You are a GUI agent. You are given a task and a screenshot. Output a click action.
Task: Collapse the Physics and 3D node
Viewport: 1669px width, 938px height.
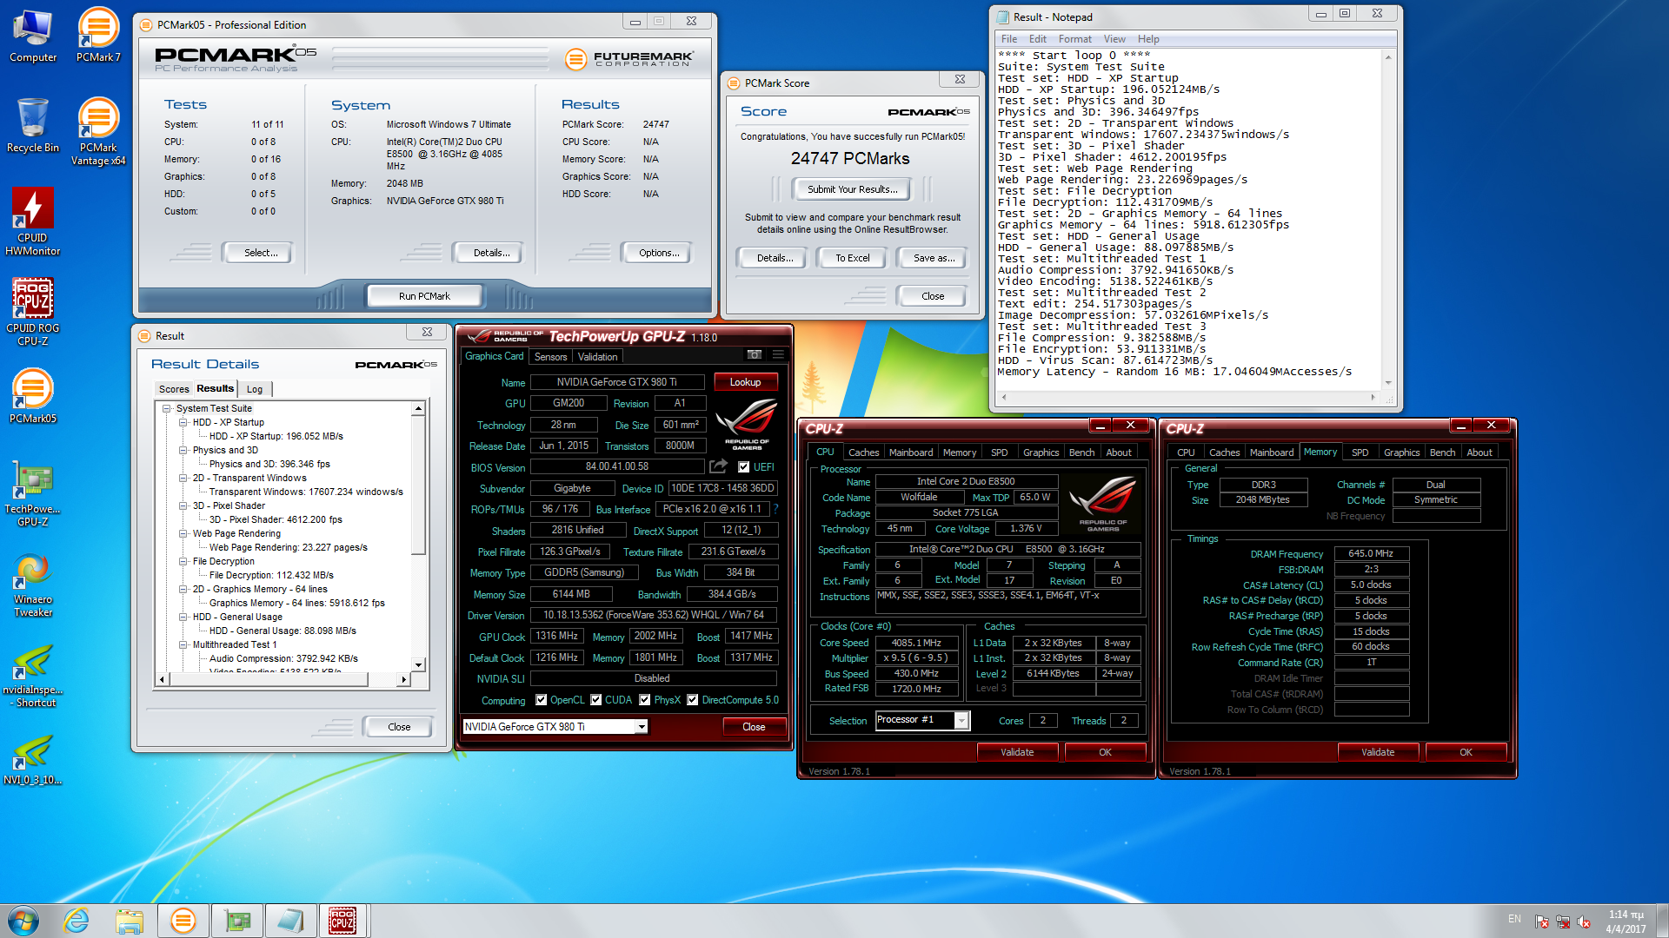pos(183,450)
